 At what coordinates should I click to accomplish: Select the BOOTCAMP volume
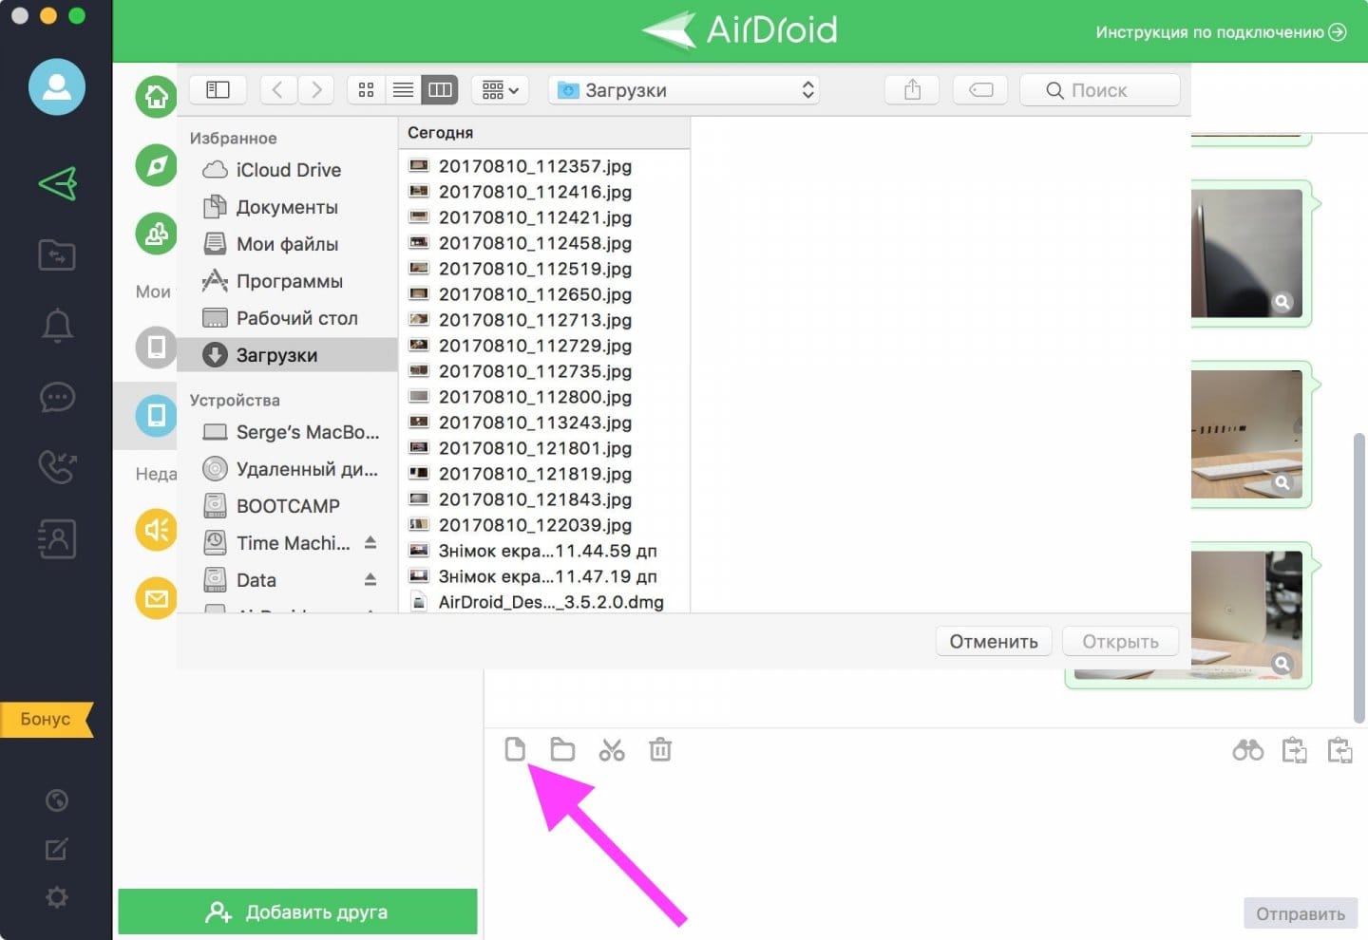click(x=287, y=506)
